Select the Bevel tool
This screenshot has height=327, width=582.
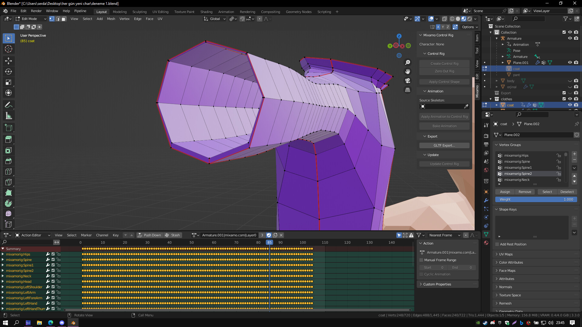click(8, 161)
